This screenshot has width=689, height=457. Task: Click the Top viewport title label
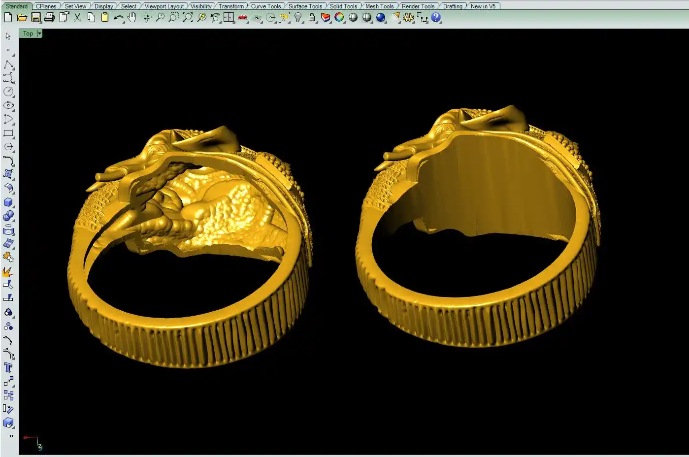click(x=28, y=33)
